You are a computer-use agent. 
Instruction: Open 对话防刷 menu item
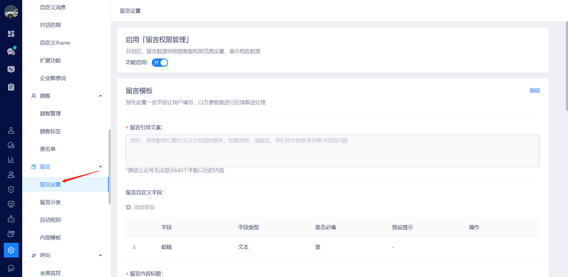pyautogui.click(x=50, y=25)
